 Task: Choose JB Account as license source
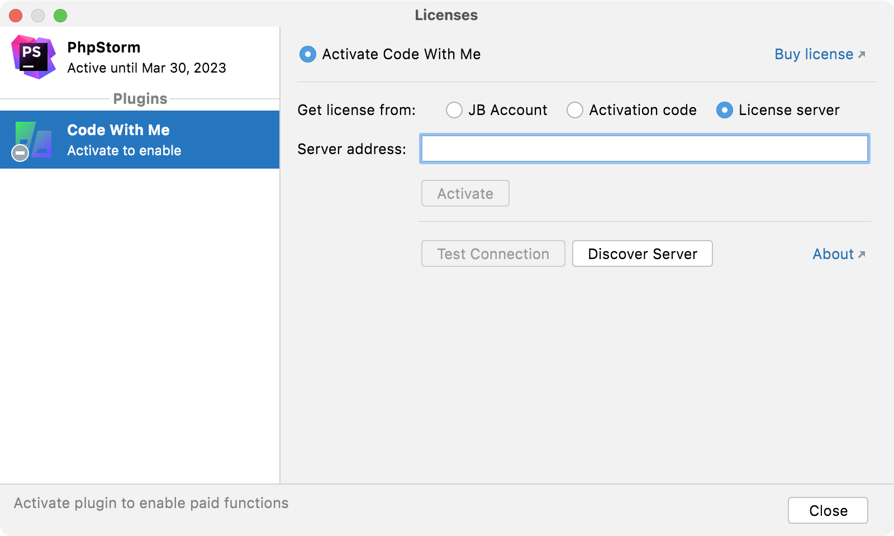454,110
